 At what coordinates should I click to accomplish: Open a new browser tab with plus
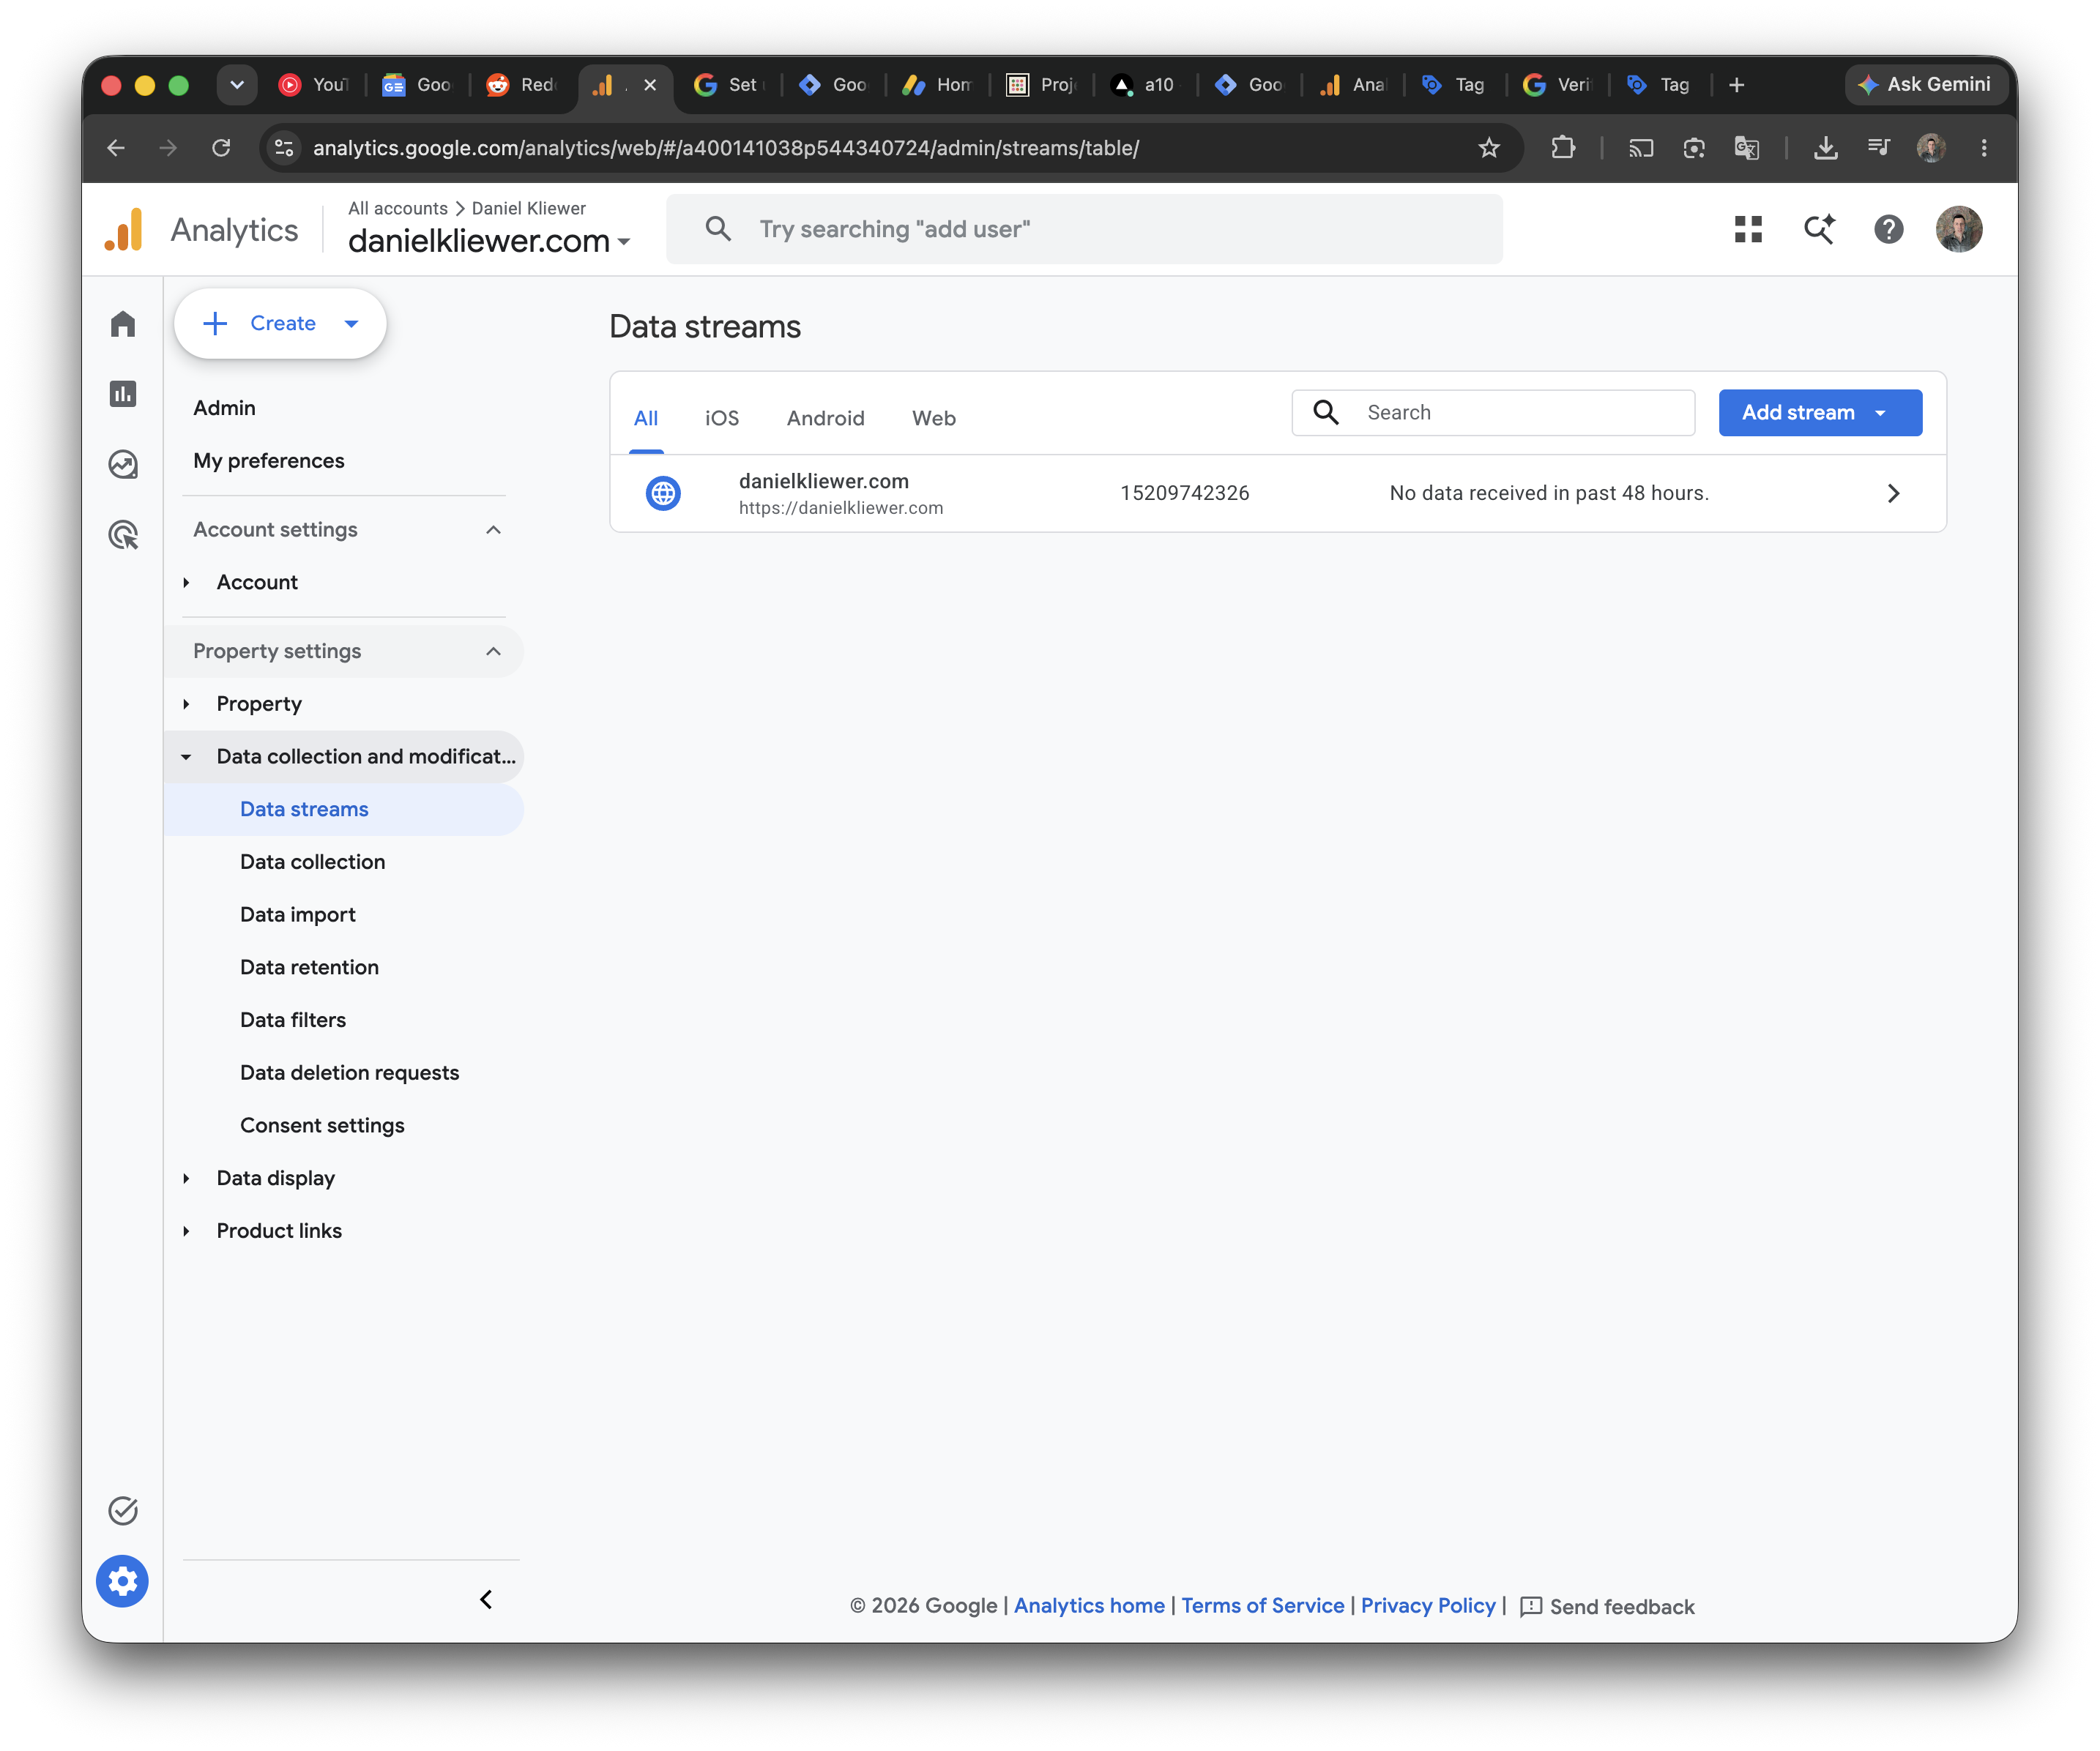[x=1737, y=85]
